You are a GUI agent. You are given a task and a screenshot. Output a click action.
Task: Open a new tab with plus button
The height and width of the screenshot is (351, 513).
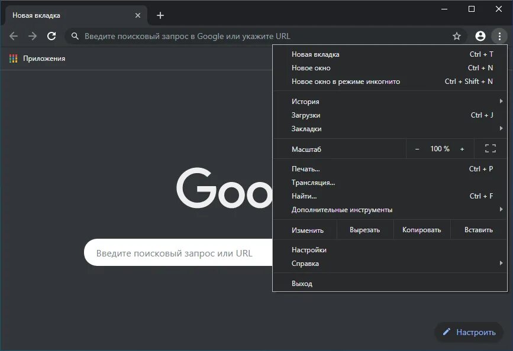(160, 15)
